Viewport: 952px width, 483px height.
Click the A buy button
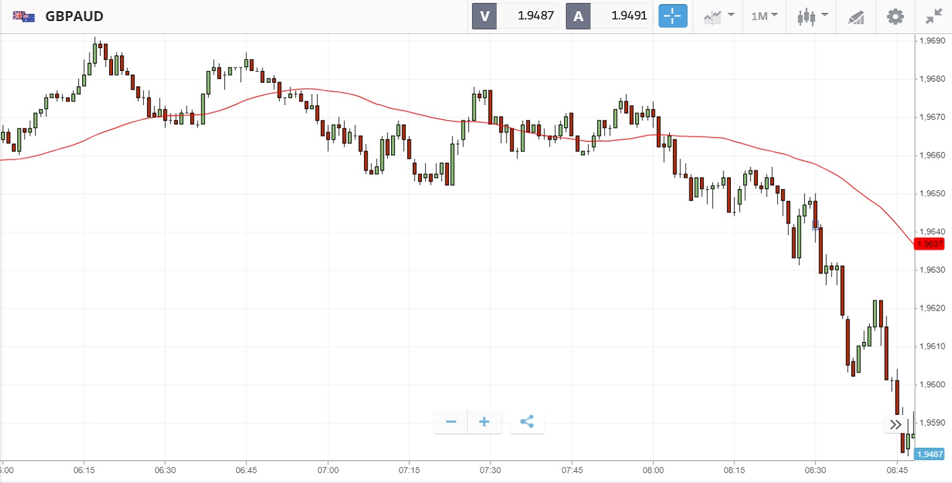coord(578,16)
